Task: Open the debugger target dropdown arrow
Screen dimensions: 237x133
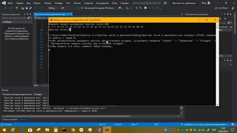Action: [x=115, y=8]
